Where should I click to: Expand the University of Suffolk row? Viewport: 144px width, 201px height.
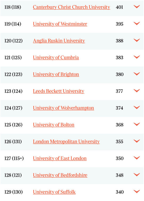(x=137, y=191)
